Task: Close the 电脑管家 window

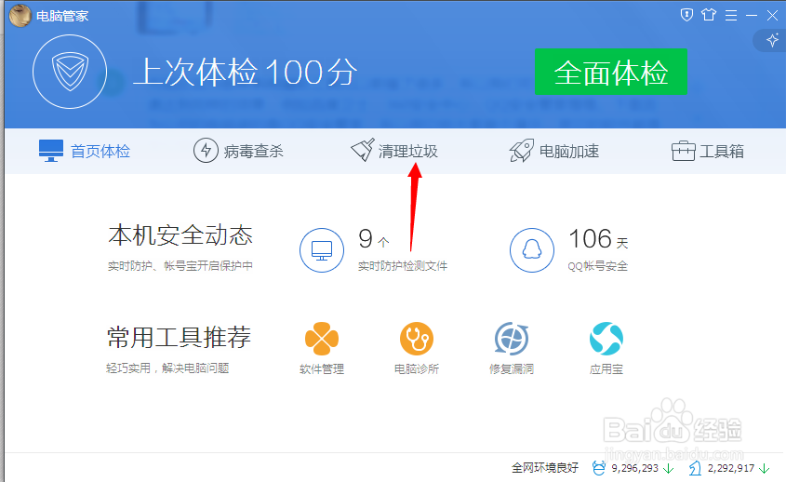Action: tap(772, 16)
